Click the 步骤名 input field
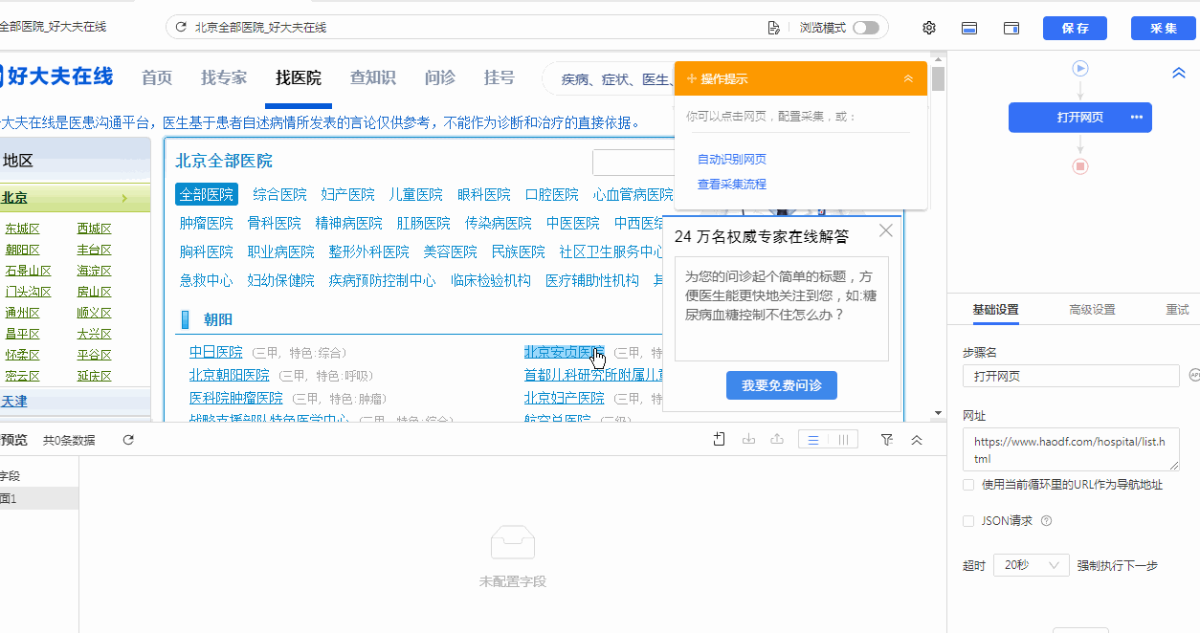1200x633 pixels. click(1072, 376)
